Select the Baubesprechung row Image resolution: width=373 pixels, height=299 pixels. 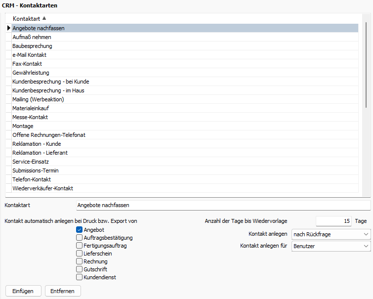coord(32,46)
